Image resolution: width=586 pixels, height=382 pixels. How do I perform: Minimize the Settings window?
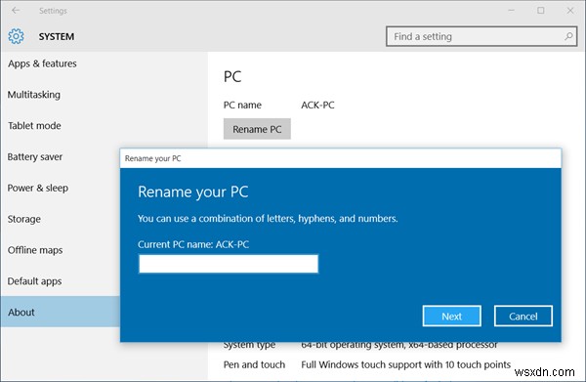(x=511, y=10)
